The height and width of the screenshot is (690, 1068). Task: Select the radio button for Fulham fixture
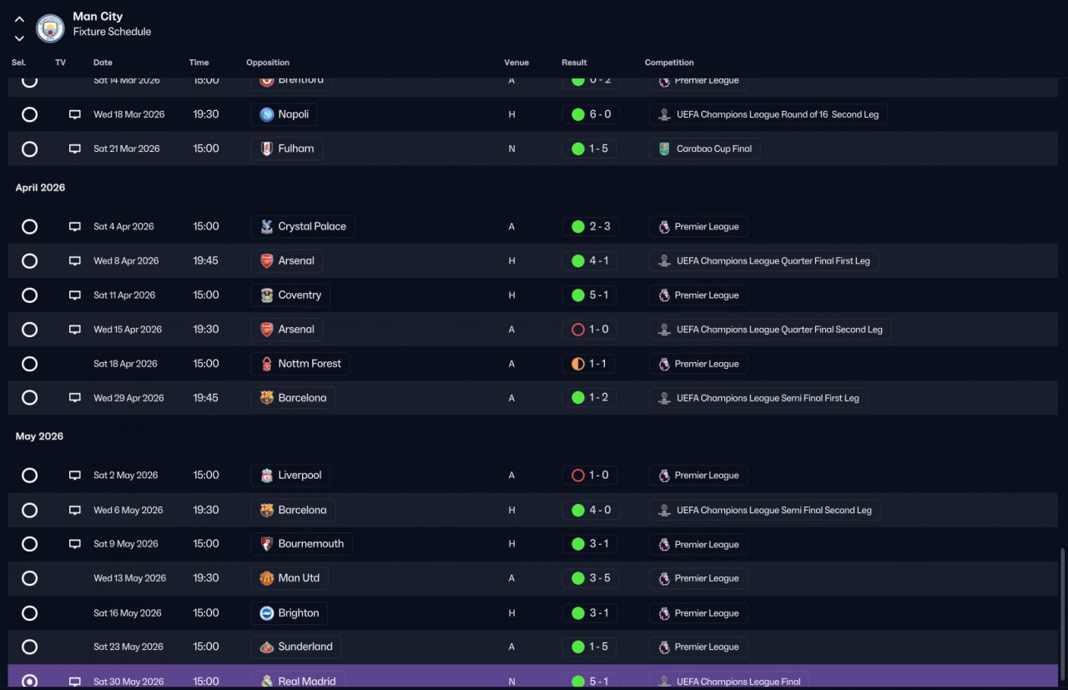(29, 149)
